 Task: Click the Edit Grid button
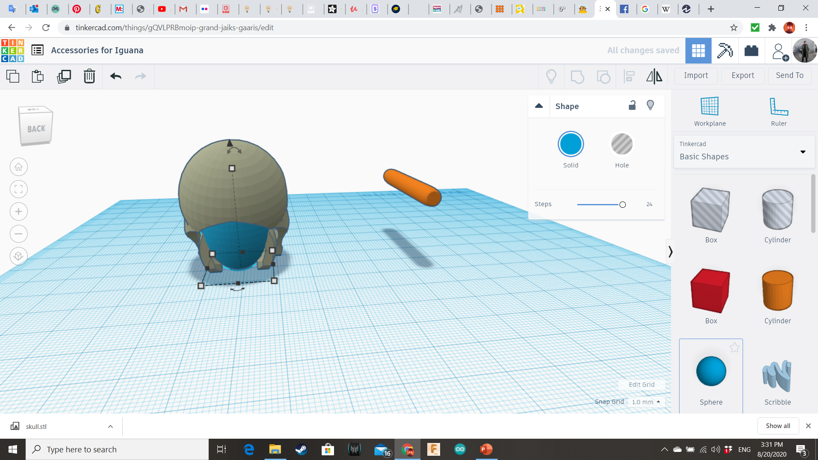642,385
